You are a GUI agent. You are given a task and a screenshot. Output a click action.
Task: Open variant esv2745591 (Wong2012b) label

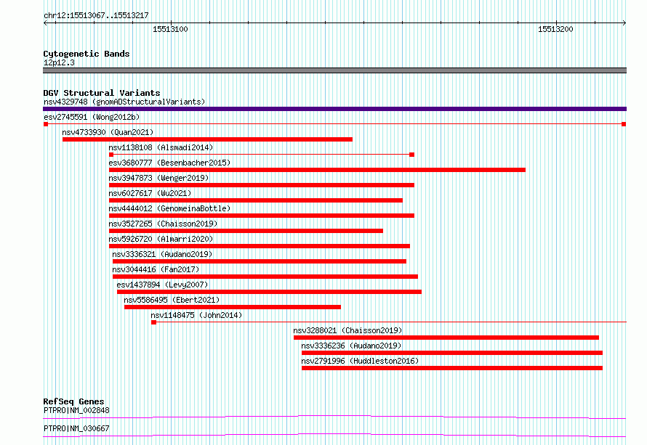pos(92,117)
